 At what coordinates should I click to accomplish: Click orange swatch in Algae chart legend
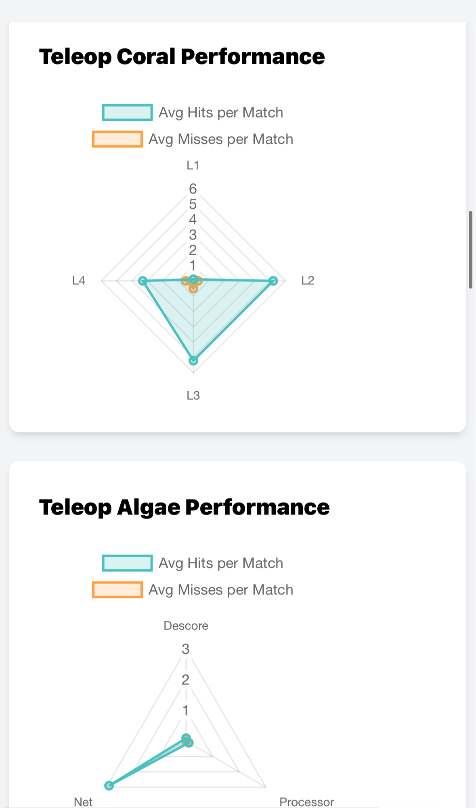coord(117,590)
